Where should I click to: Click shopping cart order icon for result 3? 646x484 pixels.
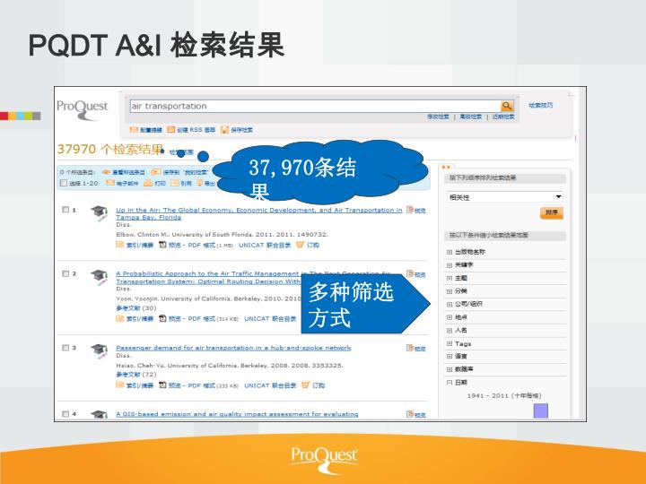[x=305, y=385]
